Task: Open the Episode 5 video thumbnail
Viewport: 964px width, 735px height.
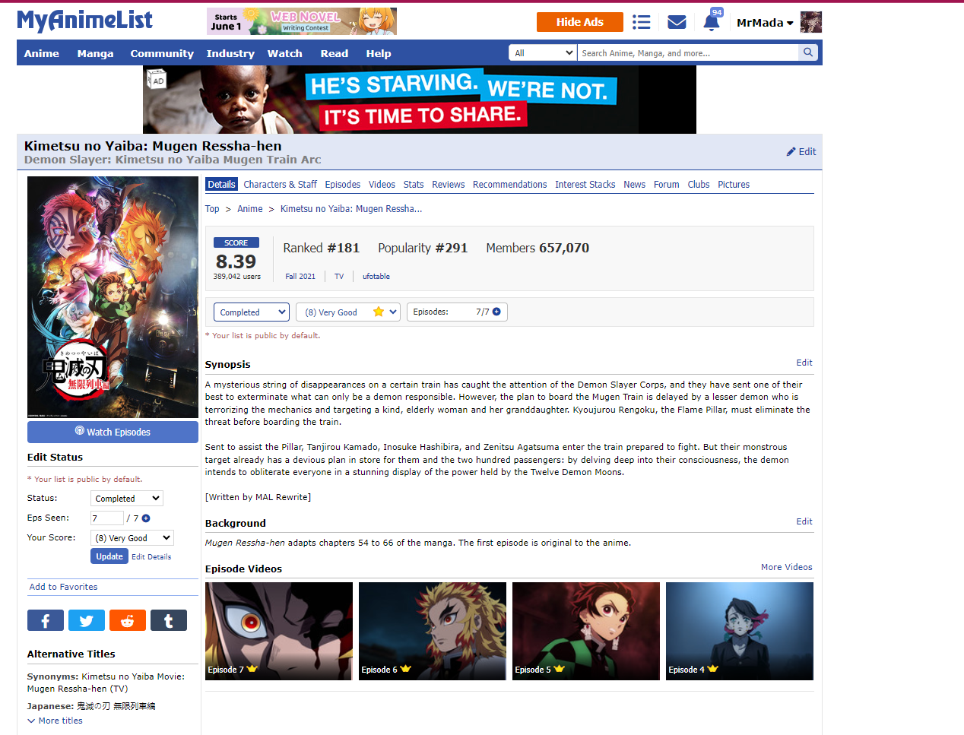Action: click(x=586, y=631)
